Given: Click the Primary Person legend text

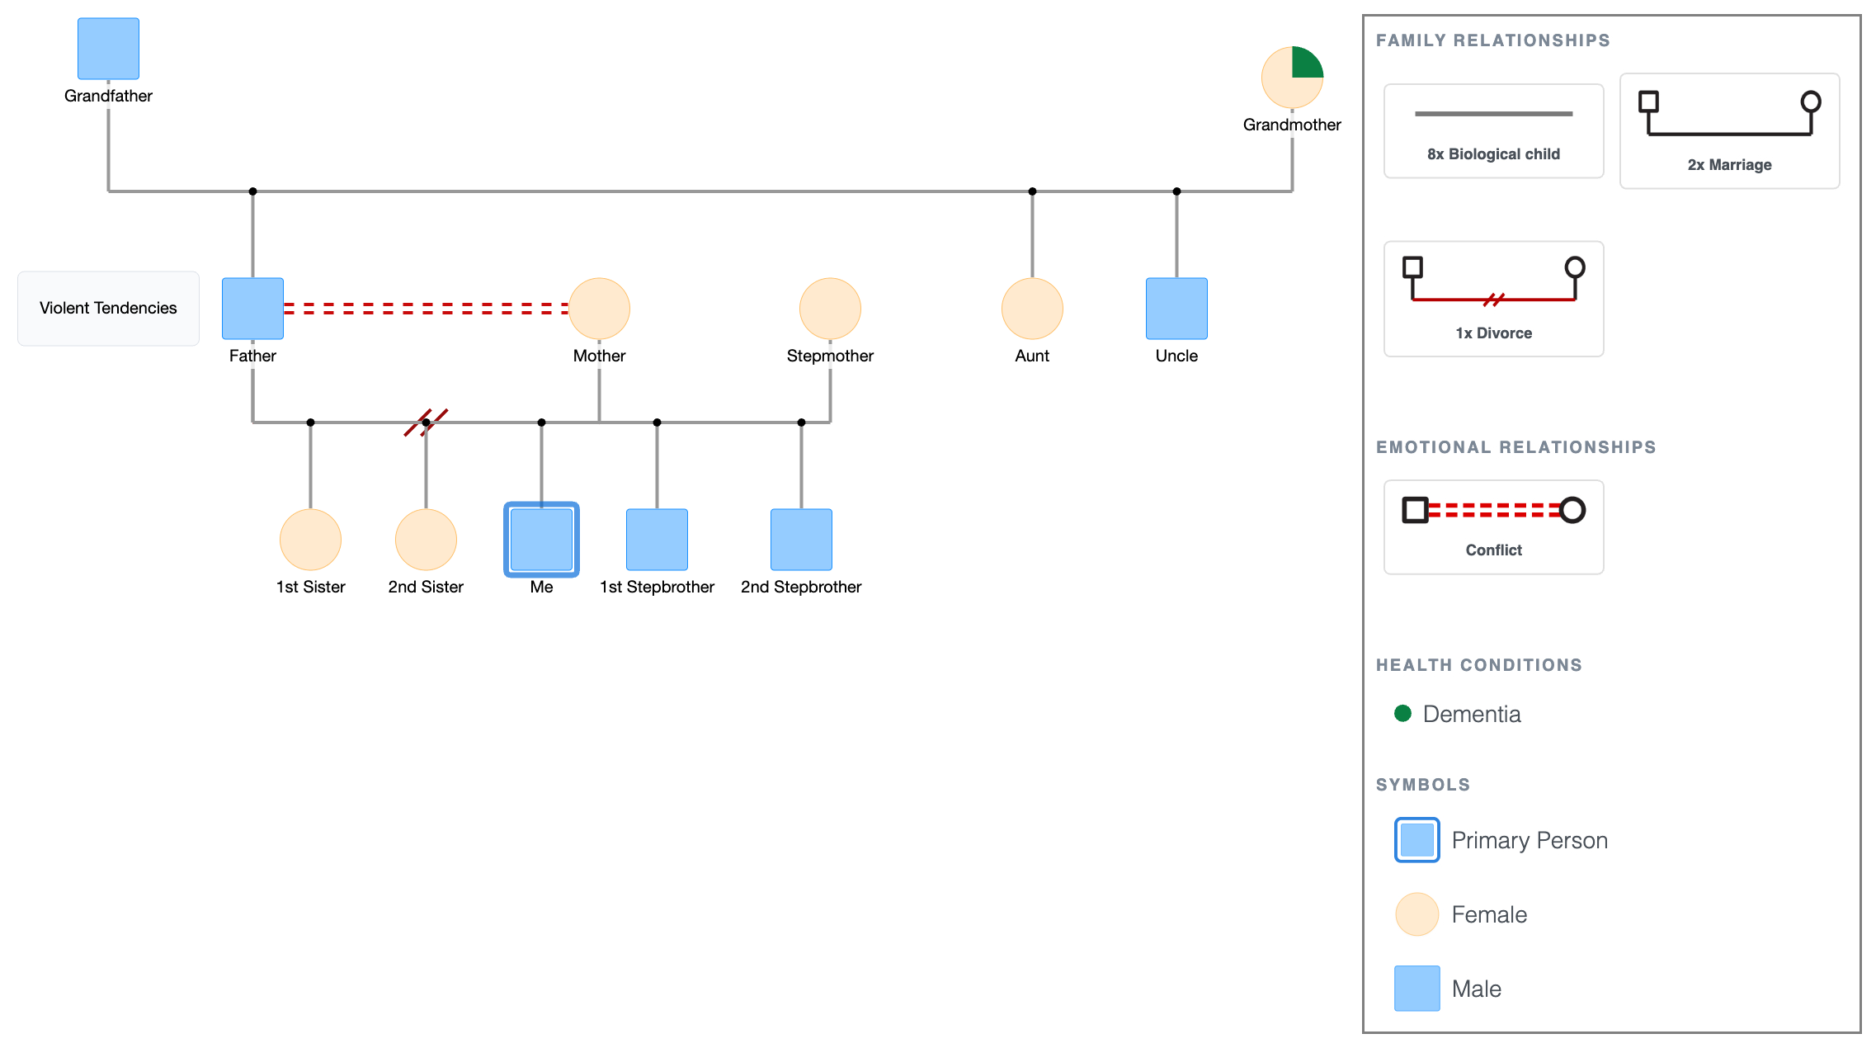Looking at the screenshot, I should pyautogui.click(x=1530, y=840).
